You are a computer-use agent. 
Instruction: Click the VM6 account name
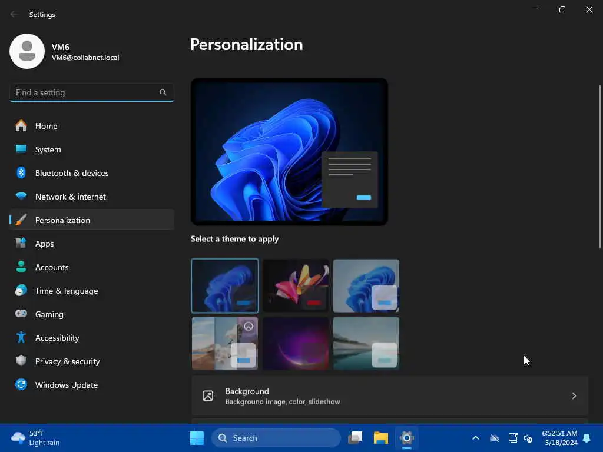coord(61,47)
